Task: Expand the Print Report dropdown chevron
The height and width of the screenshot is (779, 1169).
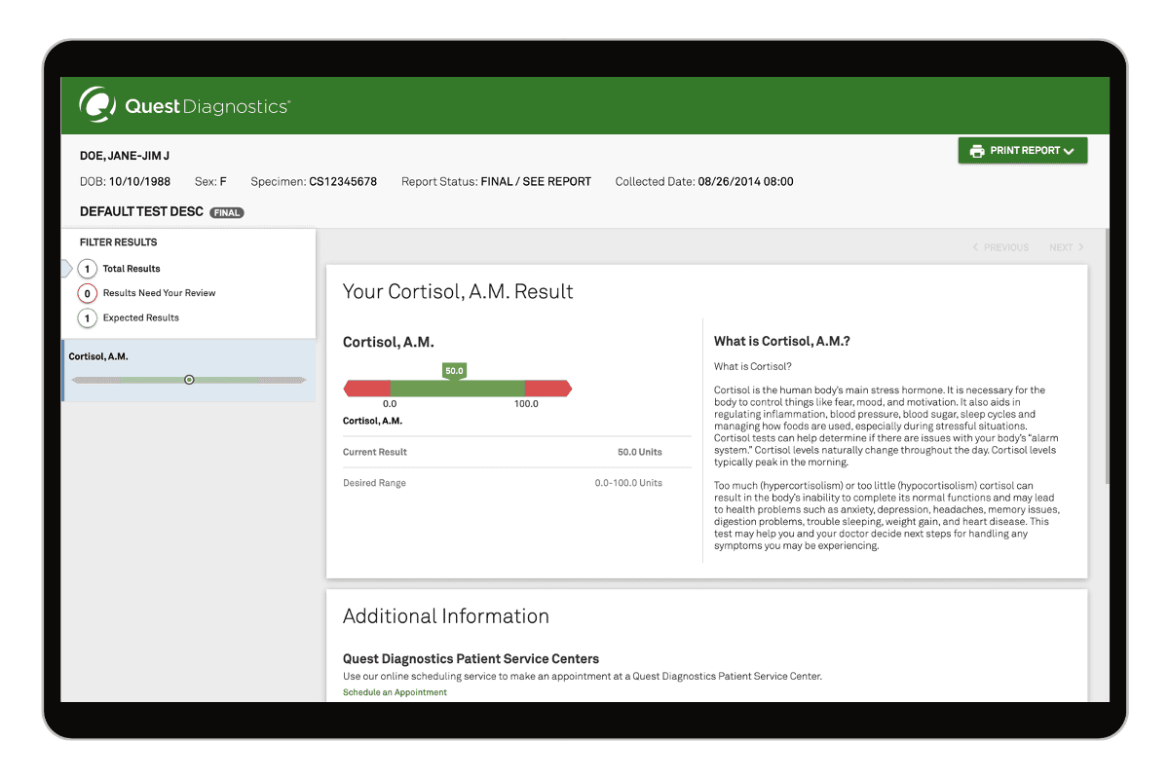Action: click(1069, 151)
